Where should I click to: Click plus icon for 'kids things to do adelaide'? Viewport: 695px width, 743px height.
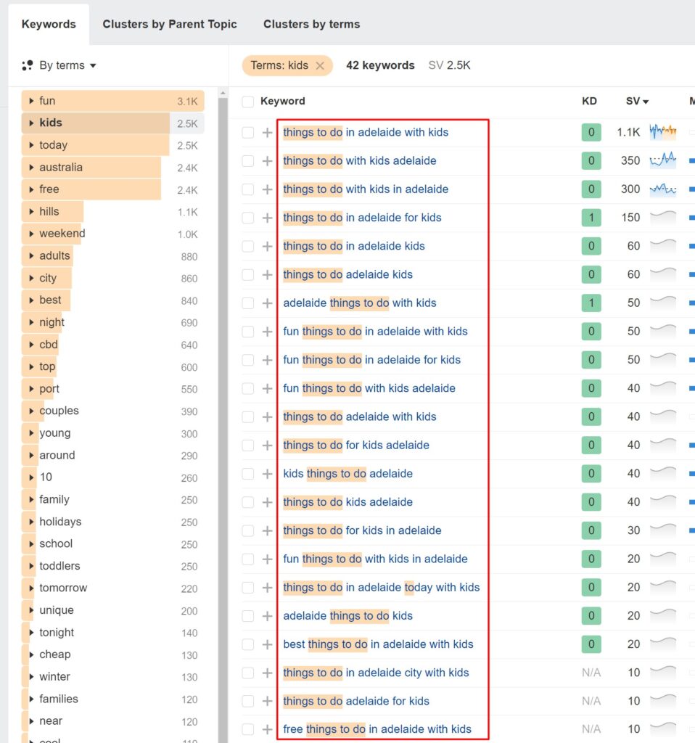point(267,474)
